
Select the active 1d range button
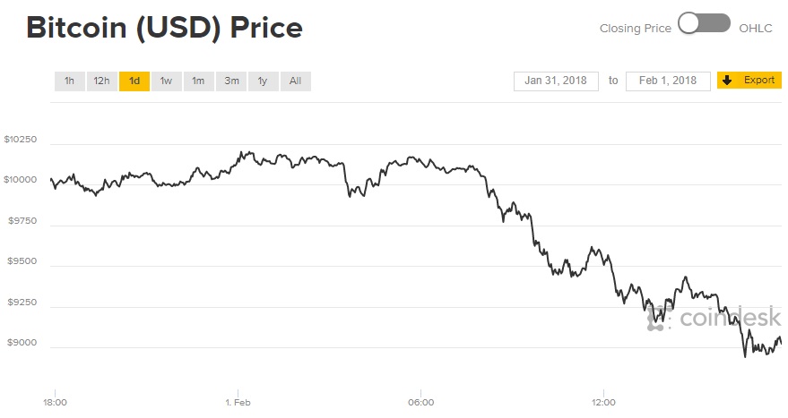point(134,81)
